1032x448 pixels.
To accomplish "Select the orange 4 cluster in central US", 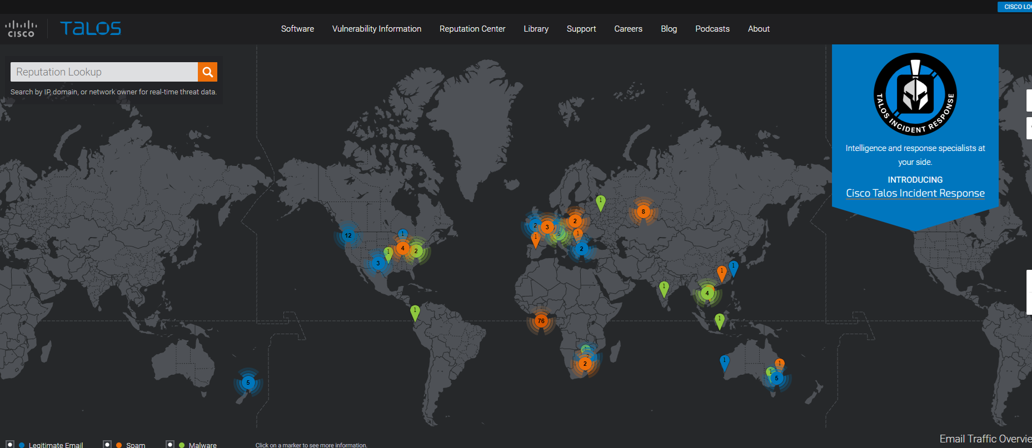I will tap(402, 248).
